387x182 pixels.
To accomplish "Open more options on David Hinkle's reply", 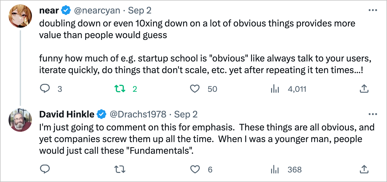I will 373,114.
